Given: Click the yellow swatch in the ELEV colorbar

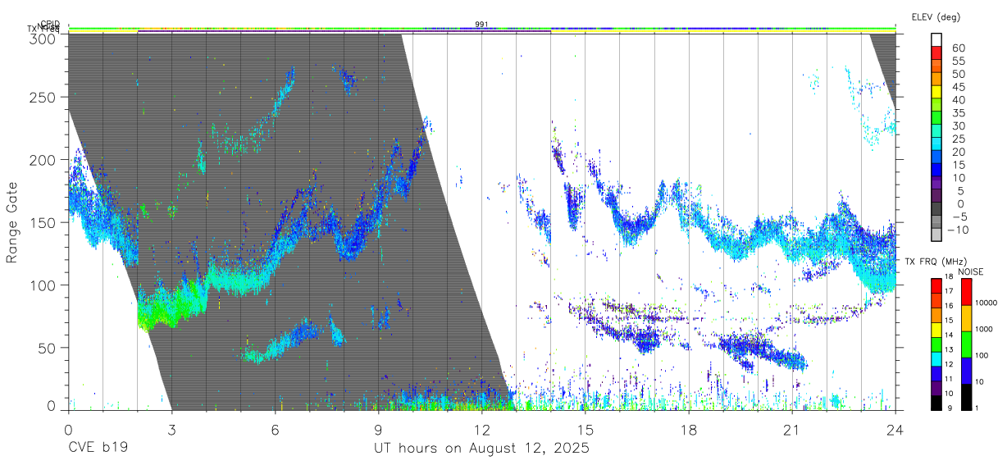Looking at the screenshot, I should (x=936, y=92).
